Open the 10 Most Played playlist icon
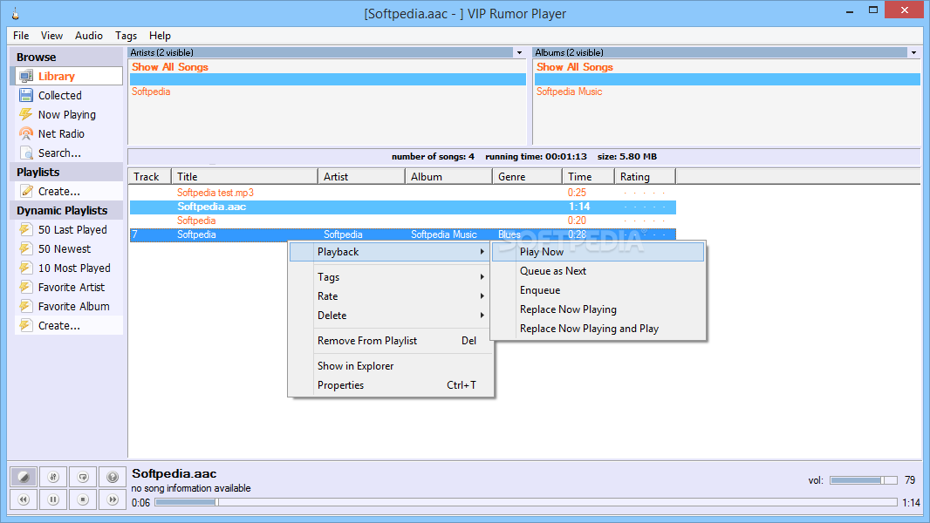930x523 pixels. 26,268
